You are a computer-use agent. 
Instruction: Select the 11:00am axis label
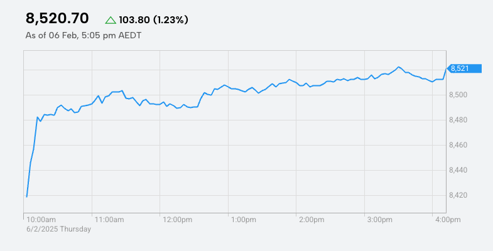[109, 220]
